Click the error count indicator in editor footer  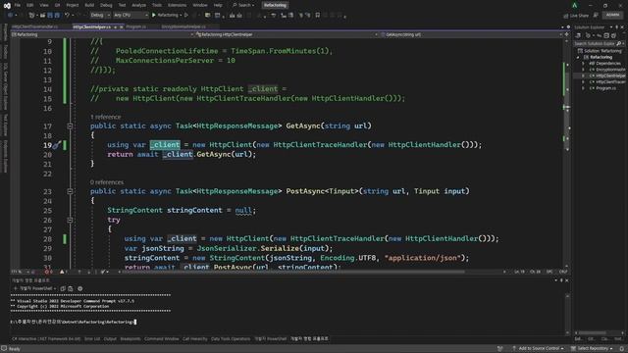48,272
